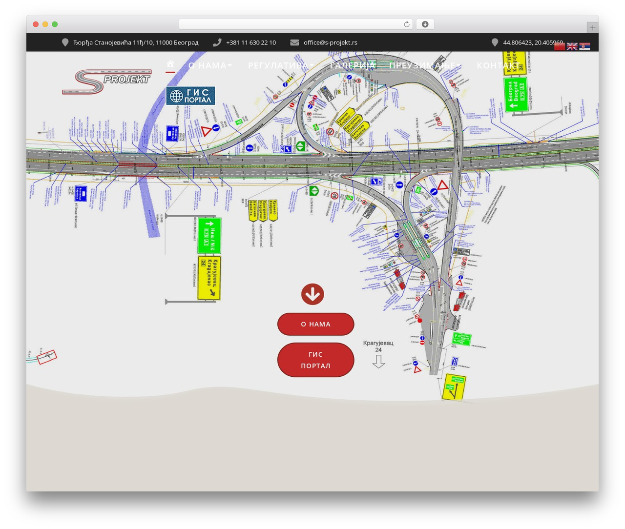Open the ГИС ПОРТАЛ globe badge
The width and height of the screenshot is (625, 529).
[190, 96]
